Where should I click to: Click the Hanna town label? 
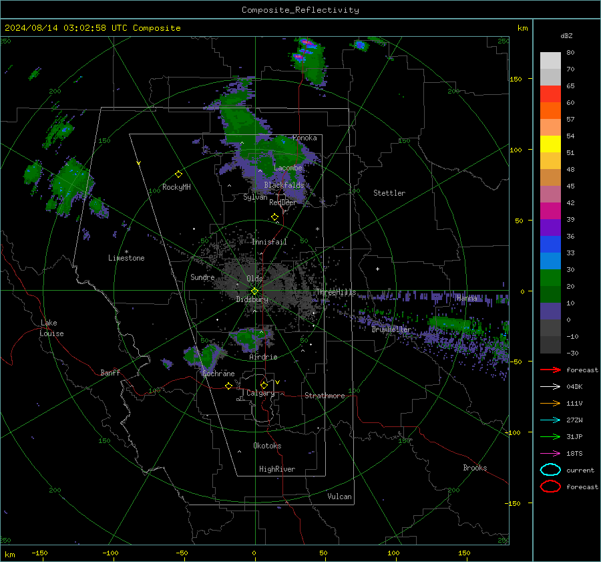pyautogui.click(x=467, y=298)
